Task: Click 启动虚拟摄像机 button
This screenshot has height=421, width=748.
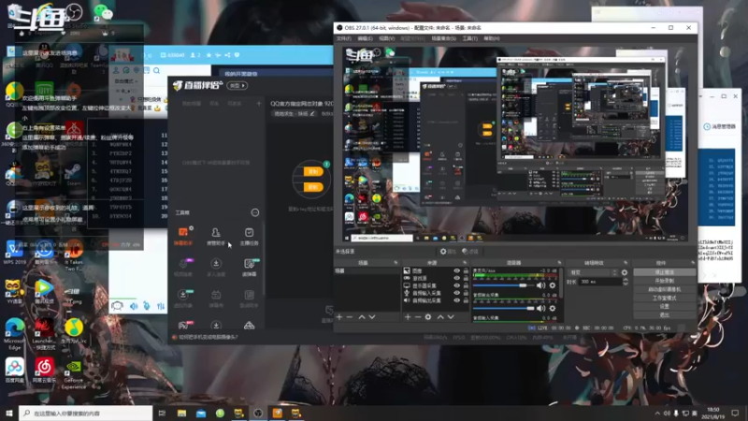Action: [x=664, y=289]
